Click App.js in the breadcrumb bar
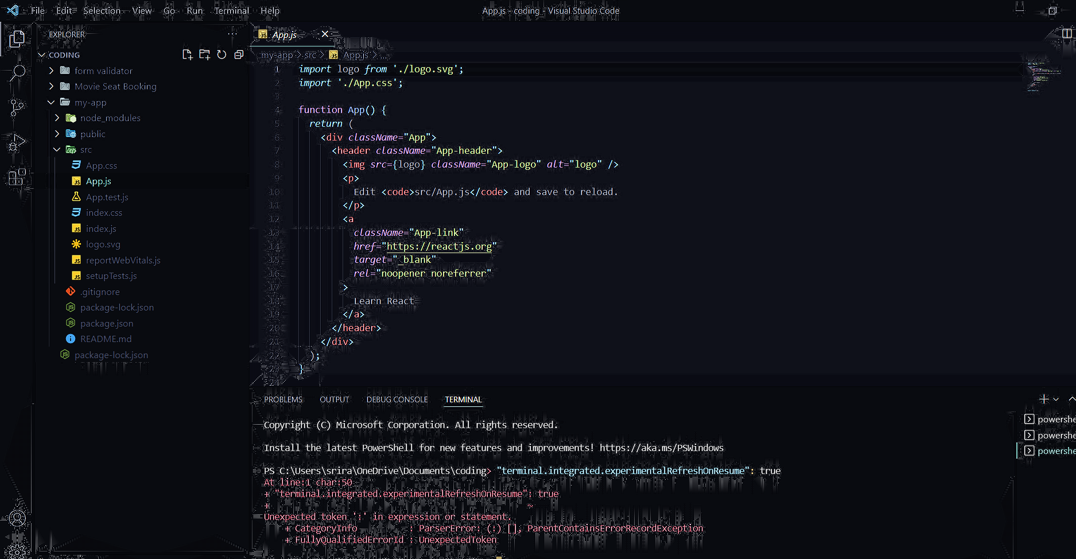This screenshot has height=559, width=1076. point(355,55)
